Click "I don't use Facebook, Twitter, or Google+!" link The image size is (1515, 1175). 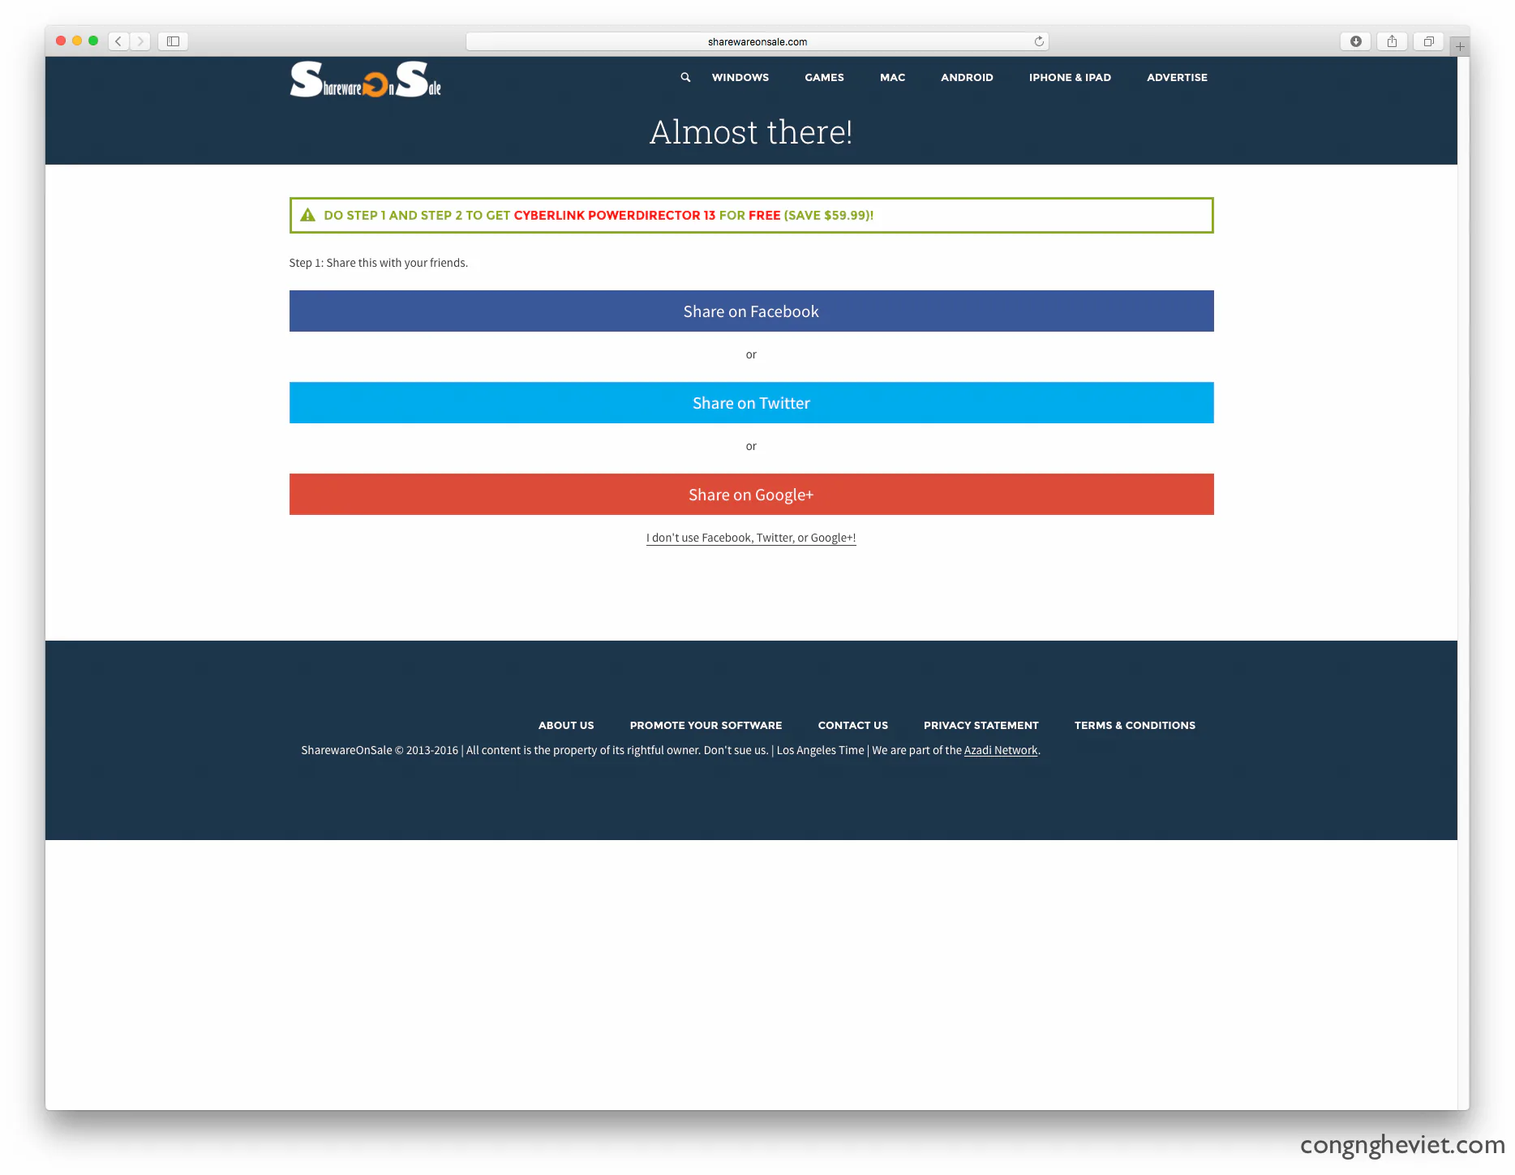pos(751,538)
